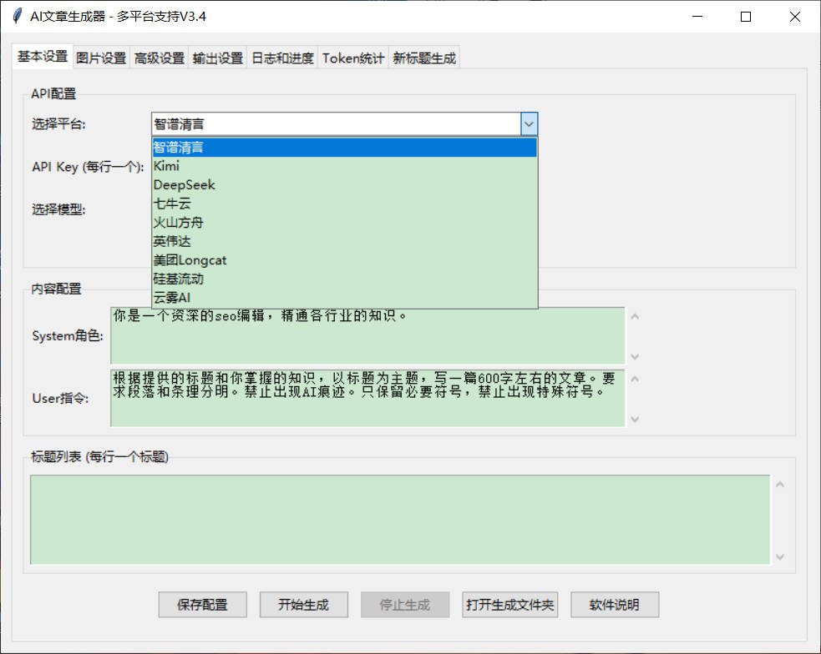Click the 选择模型 label

tap(58, 209)
